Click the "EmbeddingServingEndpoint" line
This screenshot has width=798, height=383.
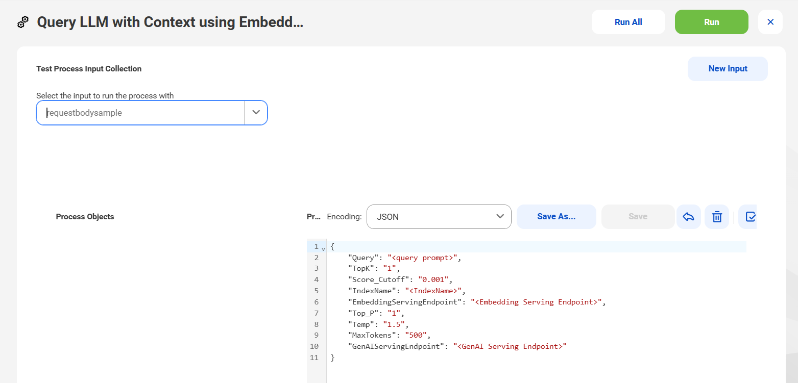(476, 302)
